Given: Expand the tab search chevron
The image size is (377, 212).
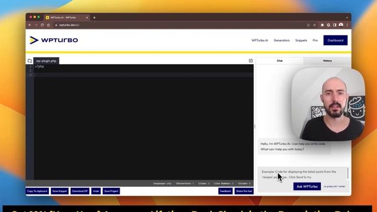Looking at the screenshot, I should (347, 18).
